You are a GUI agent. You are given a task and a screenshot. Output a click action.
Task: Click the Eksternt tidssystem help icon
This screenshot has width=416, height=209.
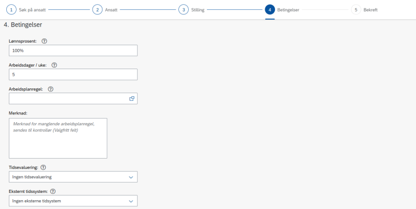pyautogui.click(x=53, y=191)
